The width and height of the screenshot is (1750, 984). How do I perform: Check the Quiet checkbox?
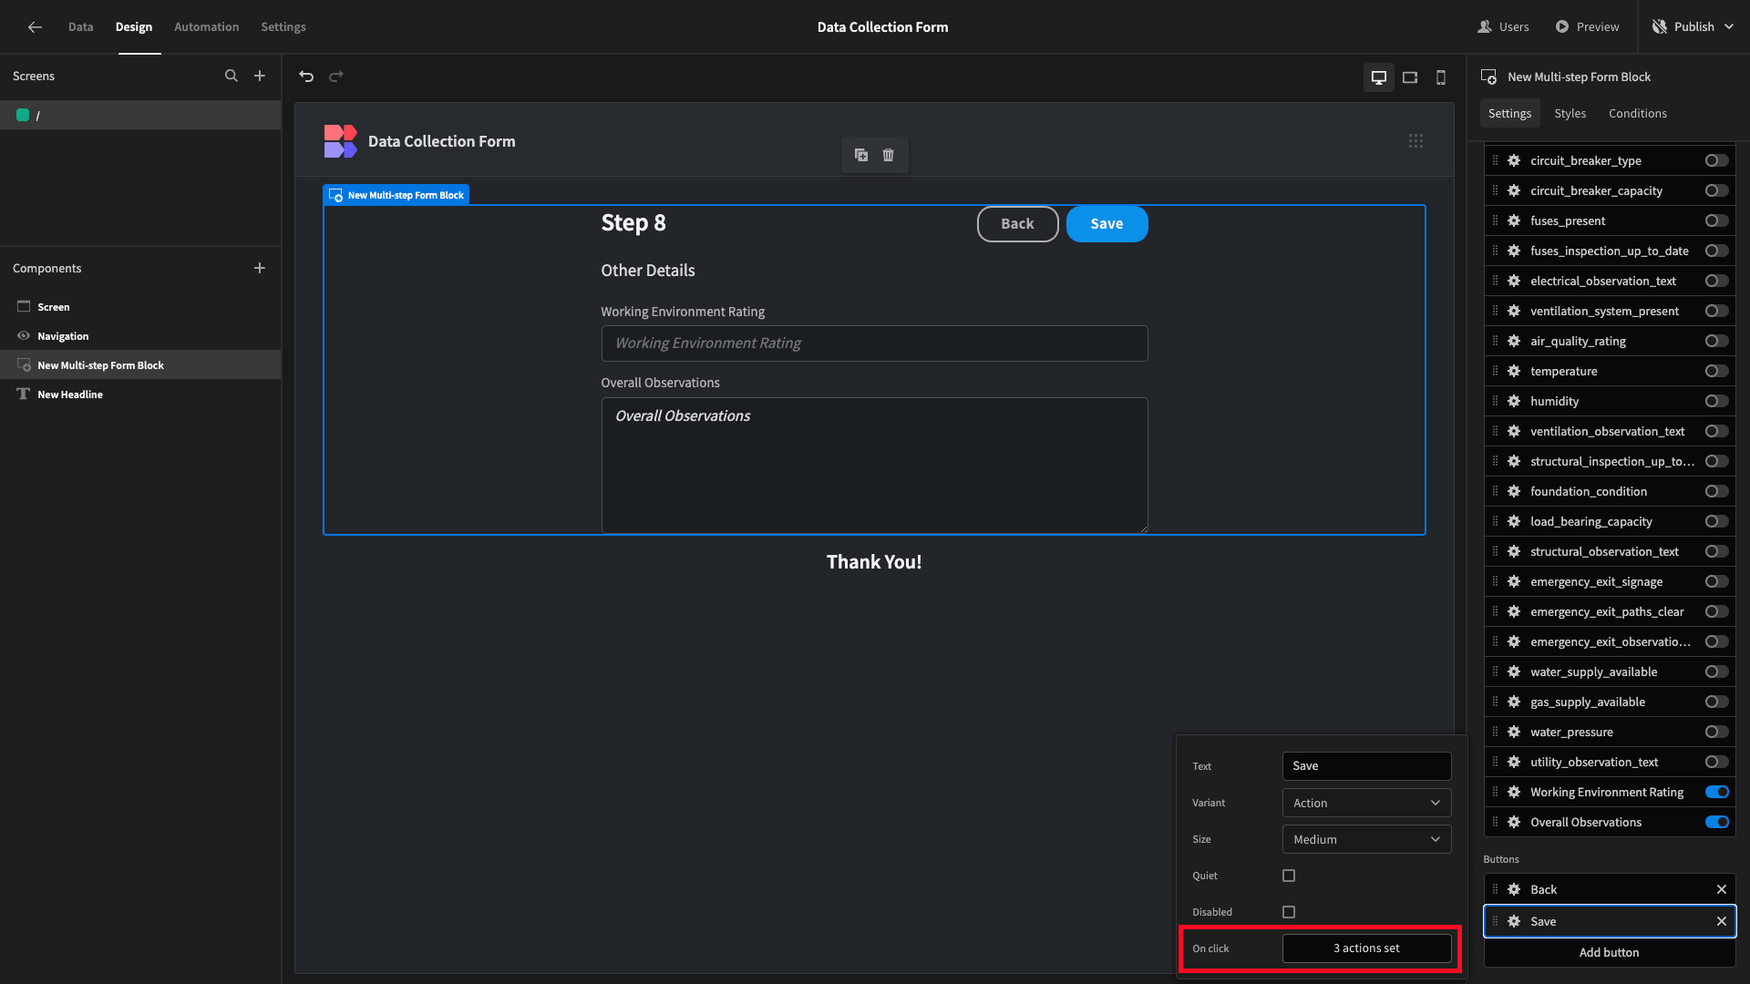point(1289,876)
